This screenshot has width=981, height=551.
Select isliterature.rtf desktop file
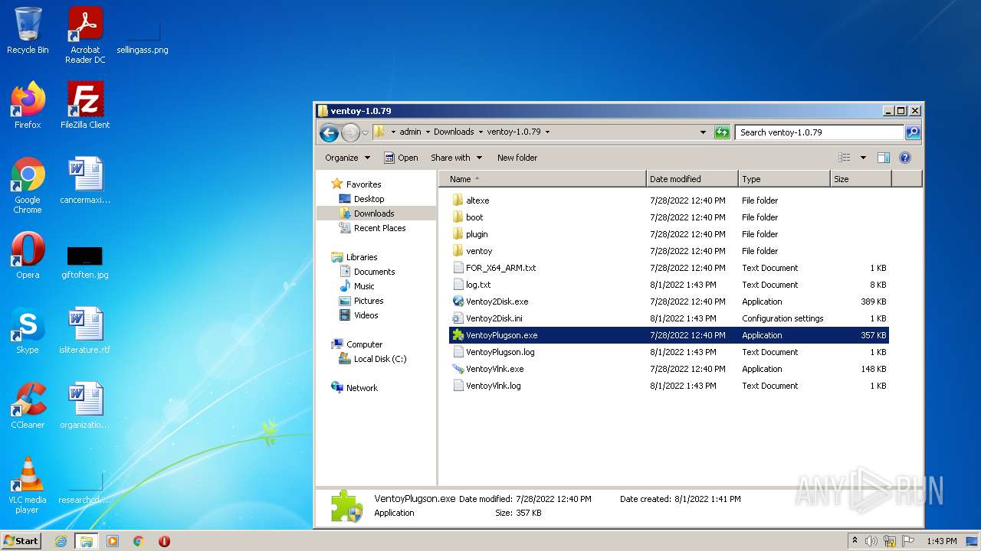pyautogui.click(x=85, y=331)
